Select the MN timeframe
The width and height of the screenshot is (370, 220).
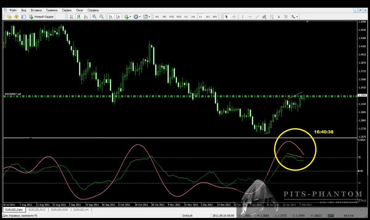coord(215,17)
